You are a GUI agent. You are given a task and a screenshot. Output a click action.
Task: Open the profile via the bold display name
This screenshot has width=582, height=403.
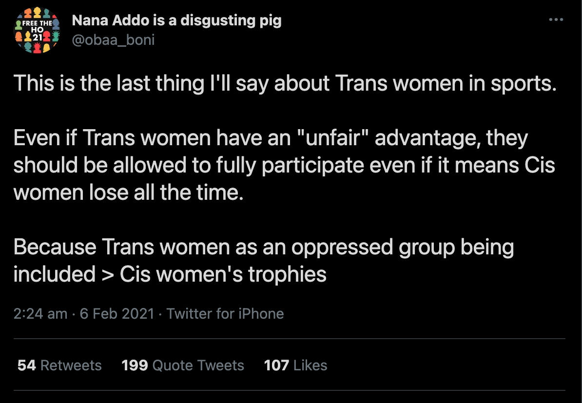[176, 21]
